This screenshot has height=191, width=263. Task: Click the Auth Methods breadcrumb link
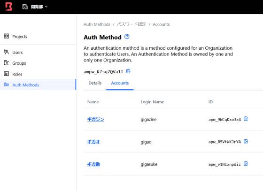click(x=97, y=24)
